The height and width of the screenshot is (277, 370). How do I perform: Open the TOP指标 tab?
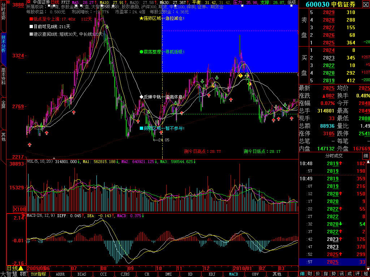point(38,274)
